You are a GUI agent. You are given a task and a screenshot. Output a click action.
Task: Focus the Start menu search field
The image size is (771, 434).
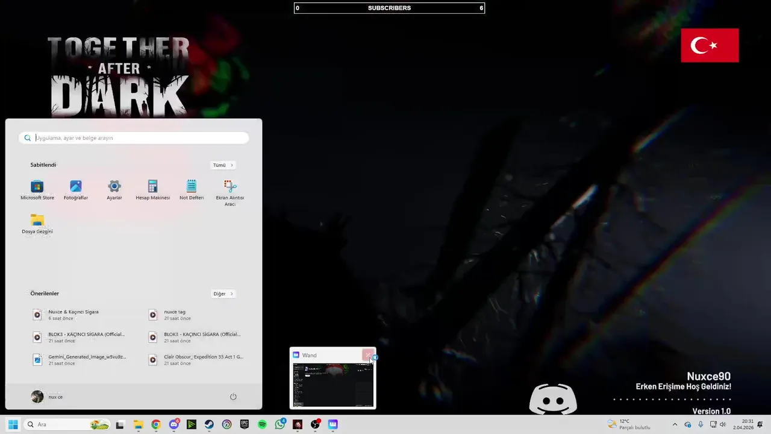pyautogui.click(x=134, y=138)
